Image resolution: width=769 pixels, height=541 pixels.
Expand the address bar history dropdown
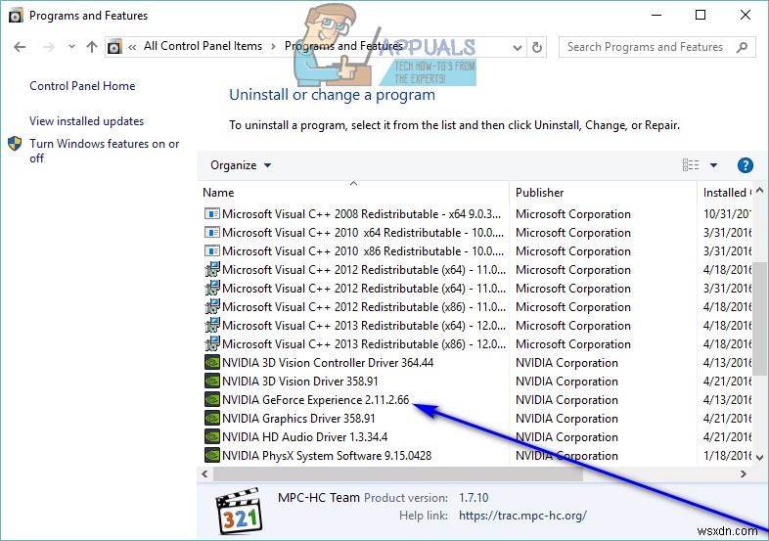[517, 48]
